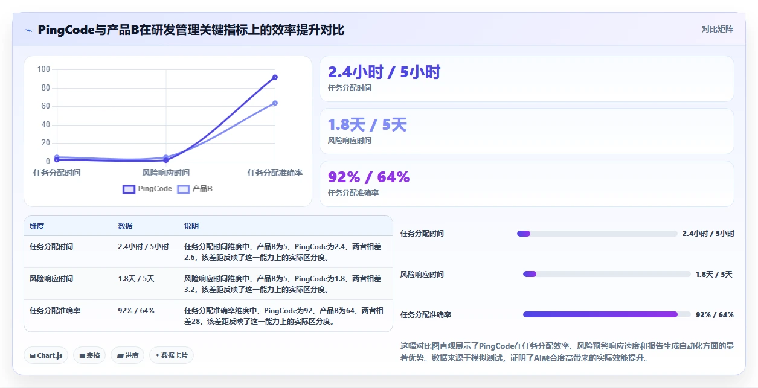The height and width of the screenshot is (388, 758).
Task: Click the description mentioning 两者相差2.6
Action: [283, 252]
